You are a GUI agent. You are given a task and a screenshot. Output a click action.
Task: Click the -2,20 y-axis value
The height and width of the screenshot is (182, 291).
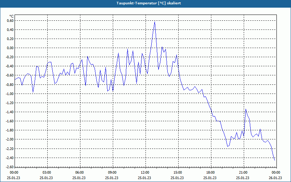pyautogui.click(x=10, y=149)
